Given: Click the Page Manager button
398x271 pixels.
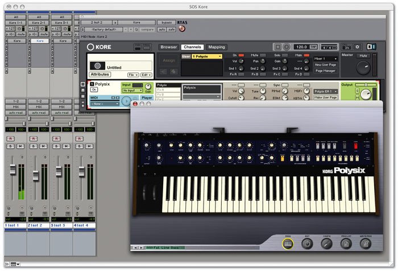Looking at the screenshot, I should 325,71.
